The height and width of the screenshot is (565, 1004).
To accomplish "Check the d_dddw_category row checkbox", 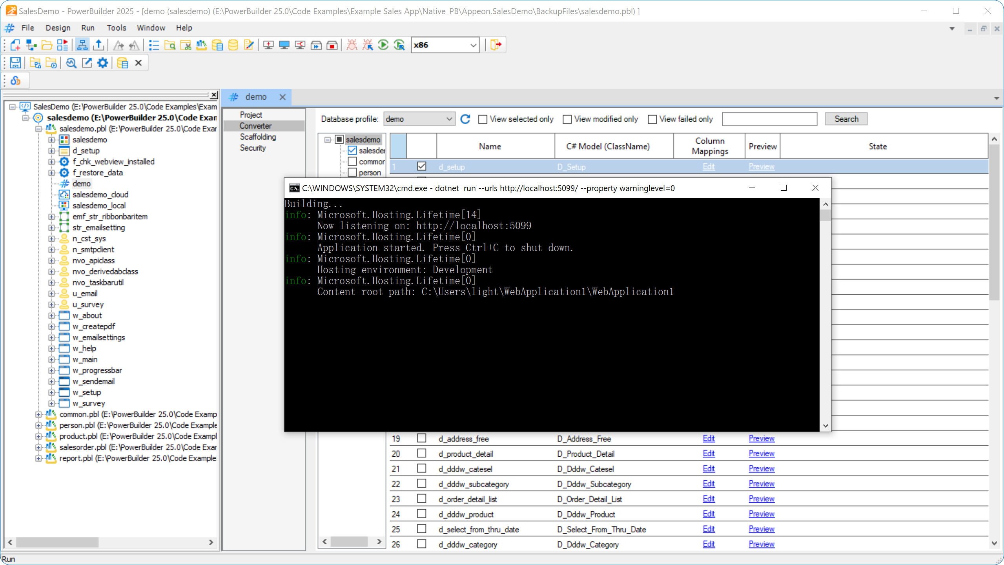I will coord(421,544).
